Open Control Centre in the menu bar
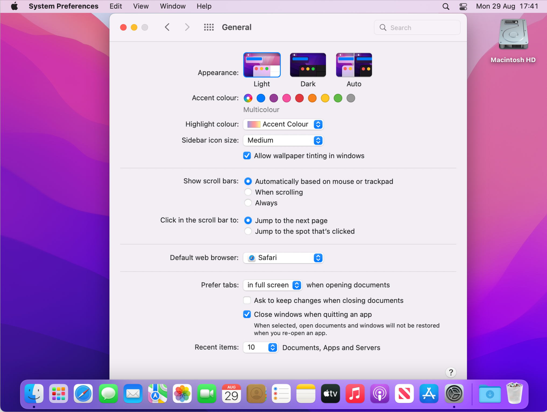 pos(463,6)
